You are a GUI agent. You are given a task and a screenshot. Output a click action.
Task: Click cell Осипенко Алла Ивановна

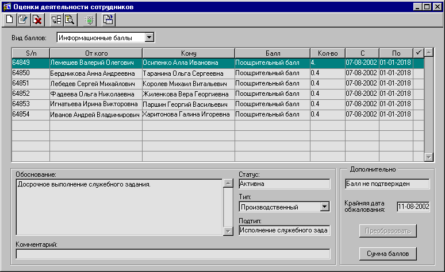[189, 63]
